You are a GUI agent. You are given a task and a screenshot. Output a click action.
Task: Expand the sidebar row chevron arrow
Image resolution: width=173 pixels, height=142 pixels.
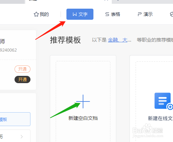pos(21,137)
